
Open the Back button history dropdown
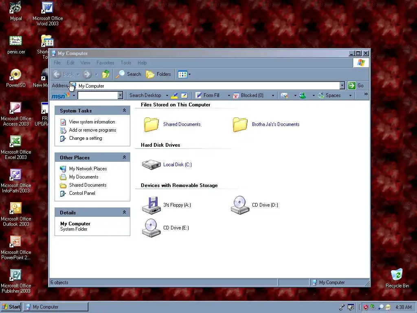pyautogui.click(x=78, y=75)
